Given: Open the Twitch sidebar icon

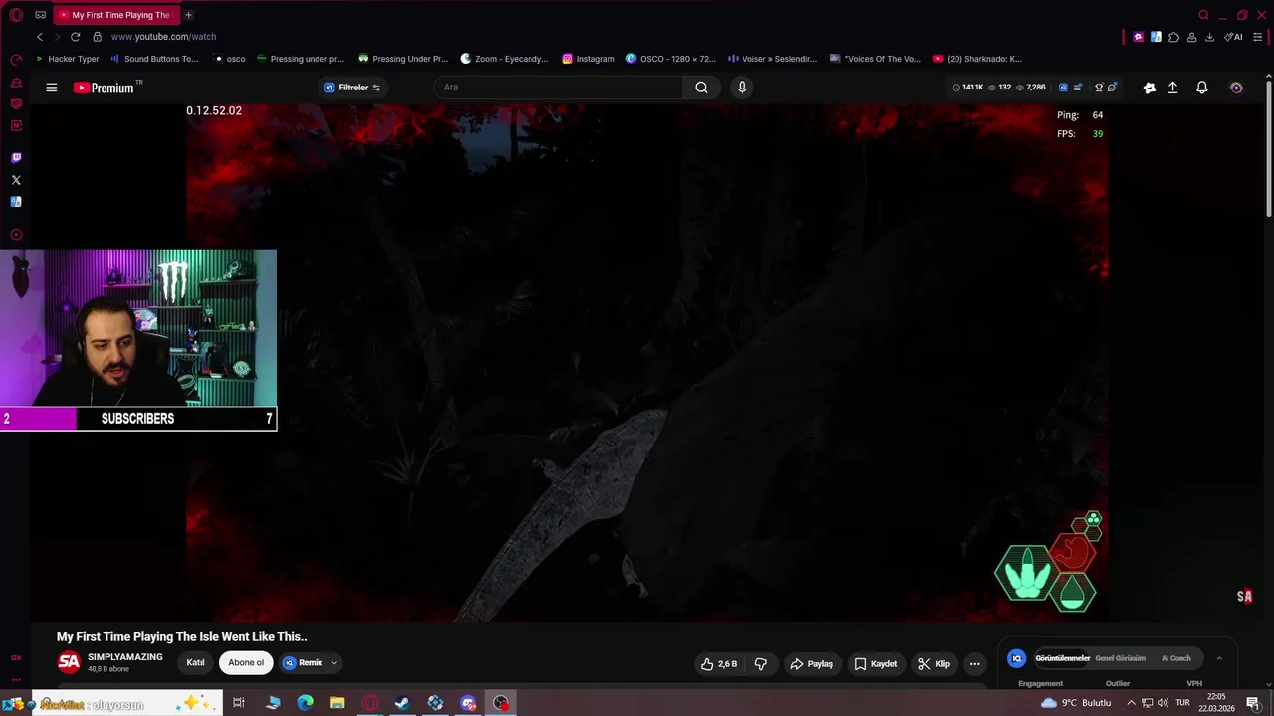Looking at the screenshot, I should coord(16,158).
